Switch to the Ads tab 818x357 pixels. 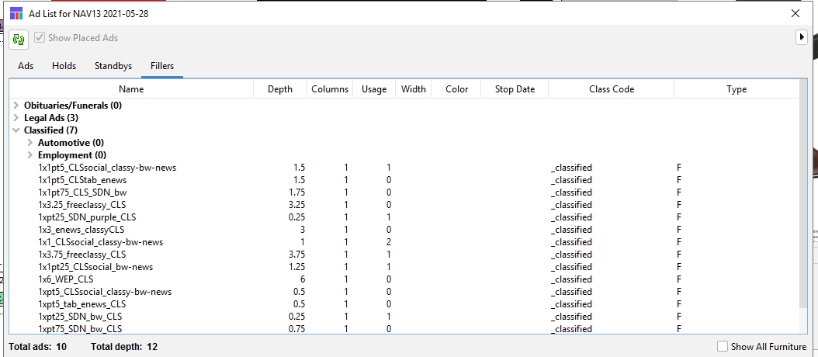point(26,66)
